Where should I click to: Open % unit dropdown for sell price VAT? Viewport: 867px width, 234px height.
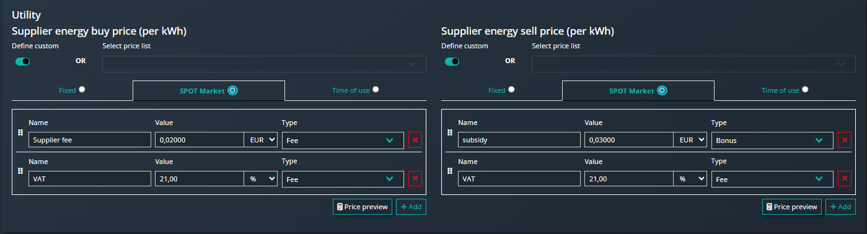(x=690, y=179)
